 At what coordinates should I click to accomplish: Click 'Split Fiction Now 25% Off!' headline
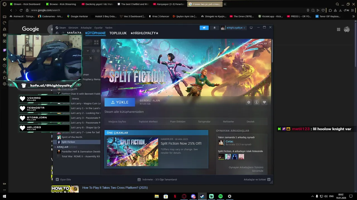point(181,143)
